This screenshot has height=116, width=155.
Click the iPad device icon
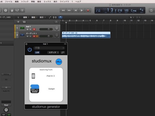(x=33, y=76)
